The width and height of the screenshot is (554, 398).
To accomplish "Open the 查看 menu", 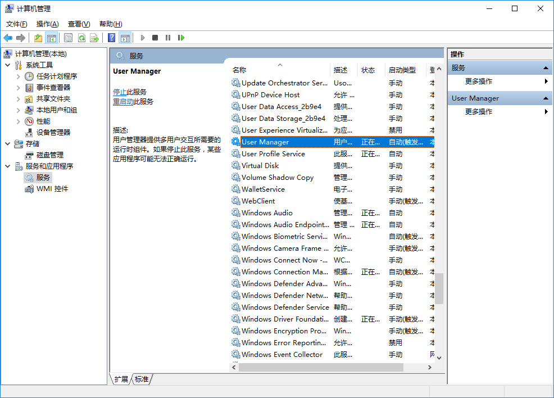I will tap(79, 24).
